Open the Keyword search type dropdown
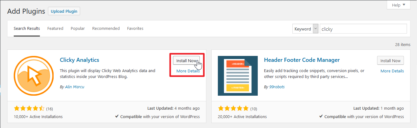Image resolution: width=417 pixels, height=128 pixels. tap(305, 29)
